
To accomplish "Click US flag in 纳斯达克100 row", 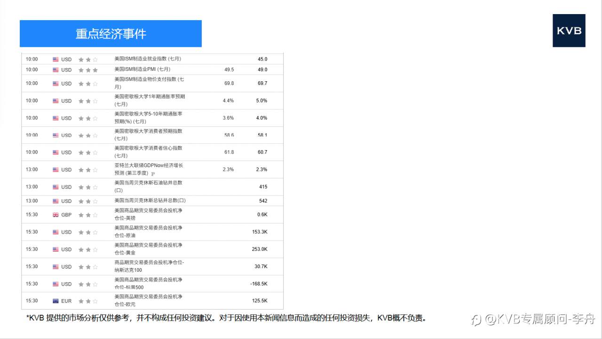I will click(55, 267).
